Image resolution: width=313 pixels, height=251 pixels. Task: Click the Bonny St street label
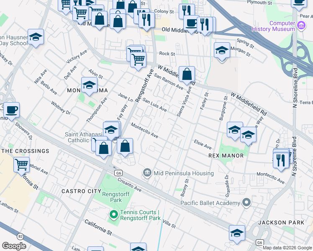point(185,188)
